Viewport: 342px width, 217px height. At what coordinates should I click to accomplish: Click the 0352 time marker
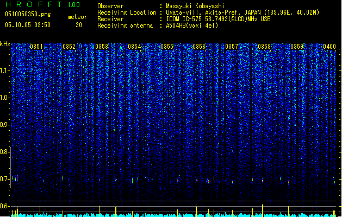click(69, 47)
